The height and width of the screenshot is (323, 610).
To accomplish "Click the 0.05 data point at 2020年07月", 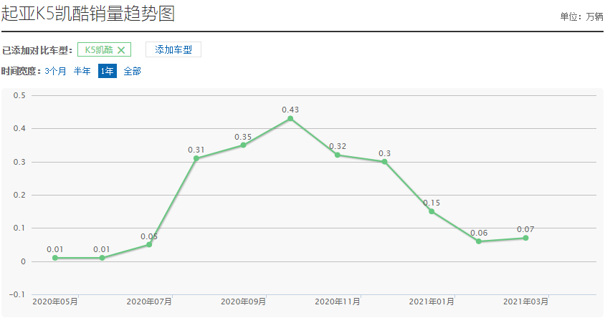I will click(x=149, y=244).
